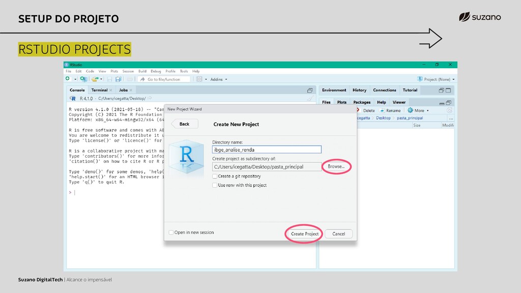
Task: Switch to the Environment tab
Action: click(334, 90)
